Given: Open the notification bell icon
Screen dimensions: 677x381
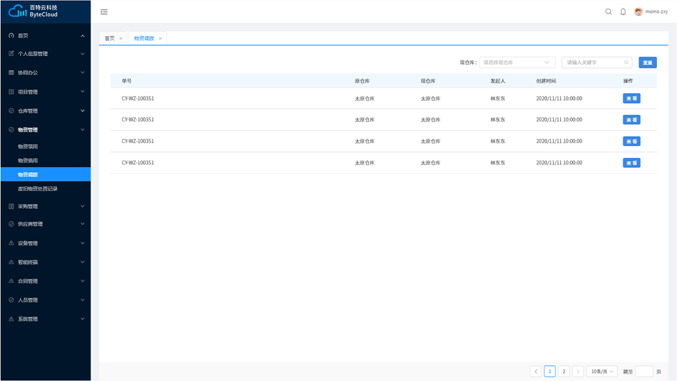Looking at the screenshot, I should coord(623,12).
